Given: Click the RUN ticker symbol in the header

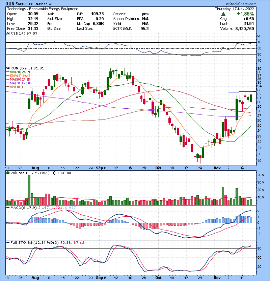Looking at the screenshot, I should (x=10, y=4).
